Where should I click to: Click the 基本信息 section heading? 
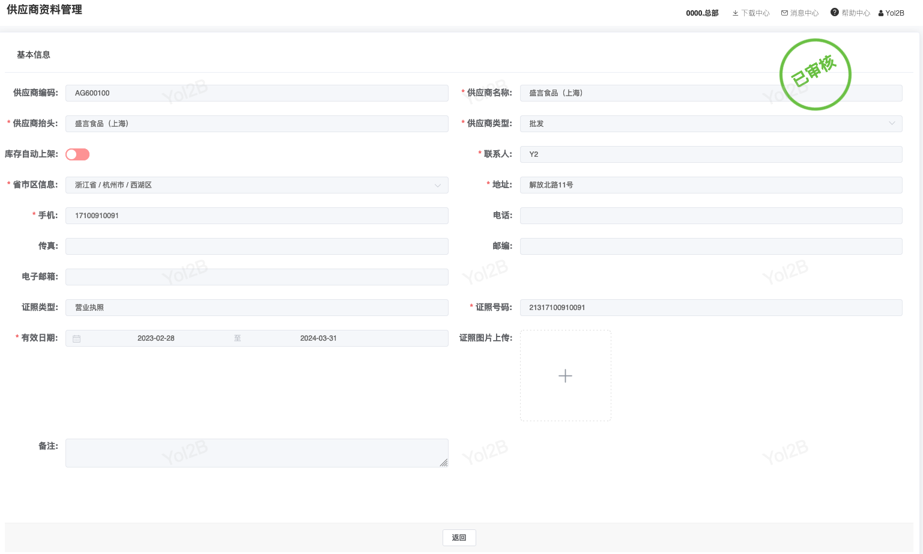click(x=34, y=55)
